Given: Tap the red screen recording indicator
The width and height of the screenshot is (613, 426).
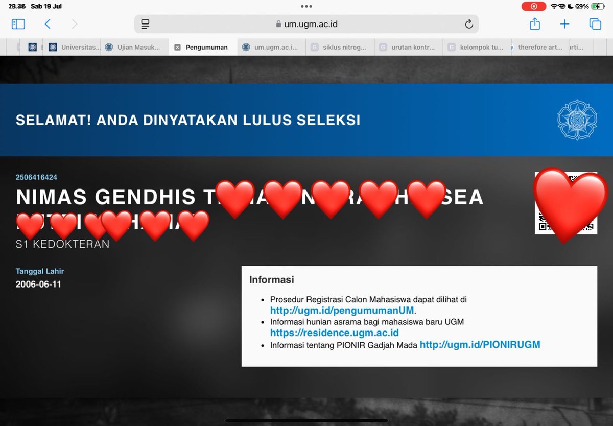Looking at the screenshot, I should pos(533,6).
